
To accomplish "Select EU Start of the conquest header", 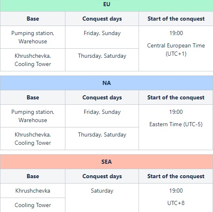I will (176, 19).
